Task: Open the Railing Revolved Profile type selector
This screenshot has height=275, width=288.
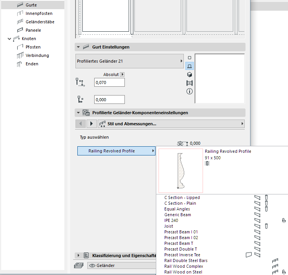Action: coord(116,151)
